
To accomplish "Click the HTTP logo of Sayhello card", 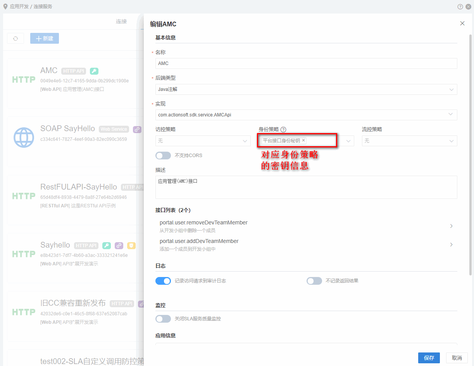I will (x=24, y=254).
